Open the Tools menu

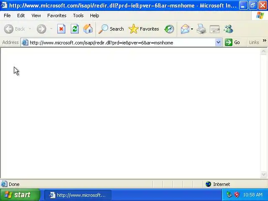pyautogui.click(x=78, y=15)
